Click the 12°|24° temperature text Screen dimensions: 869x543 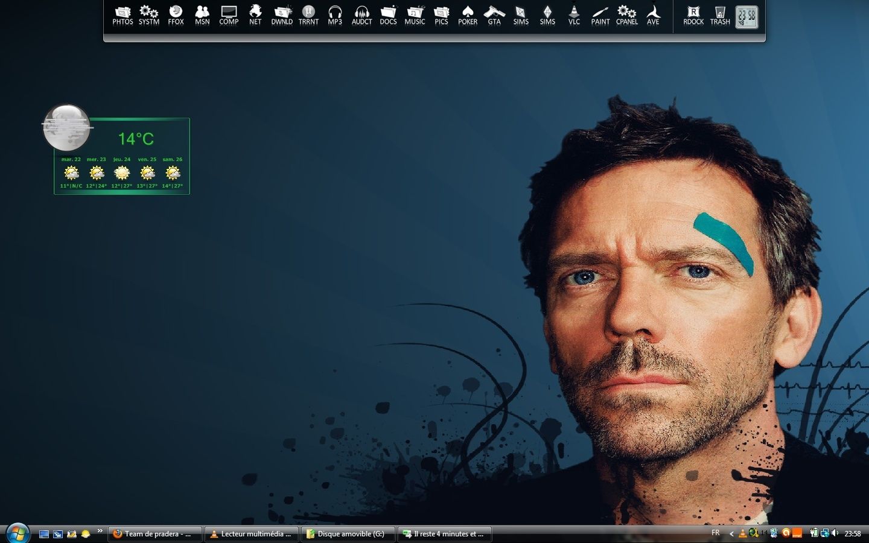(x=97, y=186)
